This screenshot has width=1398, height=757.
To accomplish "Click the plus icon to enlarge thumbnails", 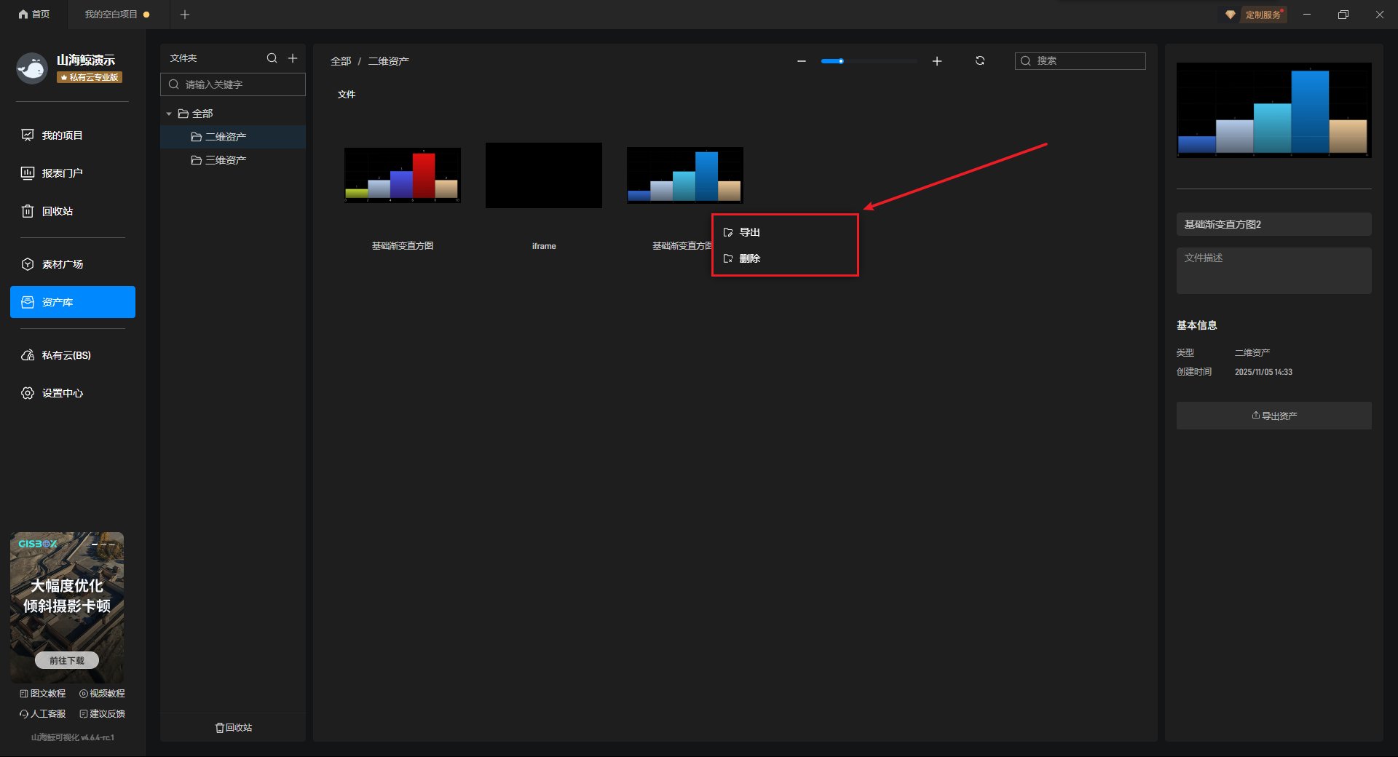I will (x=937, y=61).
